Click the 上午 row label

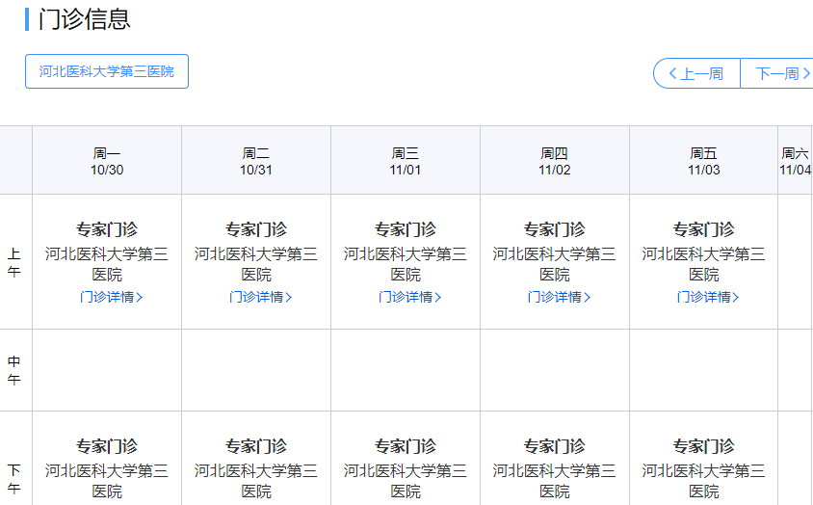[x=14, y=262]
